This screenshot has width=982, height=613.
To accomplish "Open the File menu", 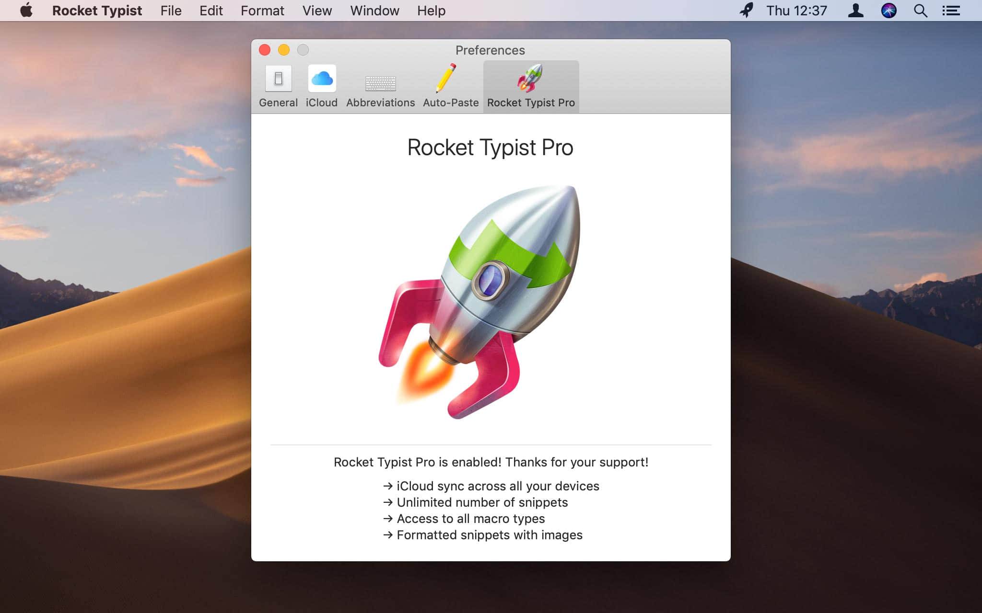I will (x=171, y=11).
